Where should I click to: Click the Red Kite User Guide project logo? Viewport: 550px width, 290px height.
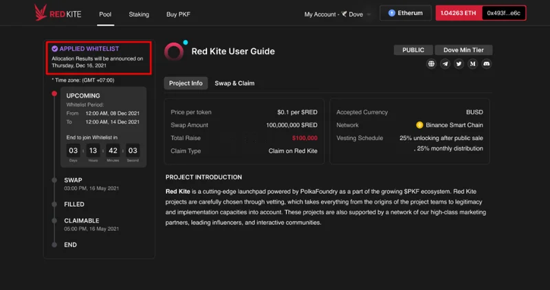pyautogui.click(x=175, y=52)
